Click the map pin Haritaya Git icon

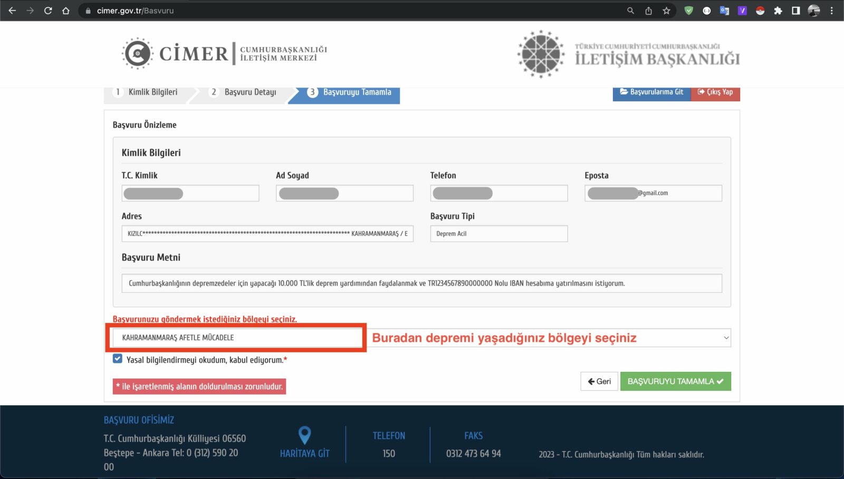point(304,435)
